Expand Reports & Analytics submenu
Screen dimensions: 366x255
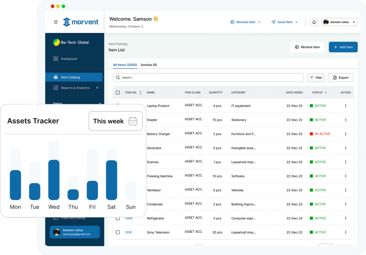97,88
